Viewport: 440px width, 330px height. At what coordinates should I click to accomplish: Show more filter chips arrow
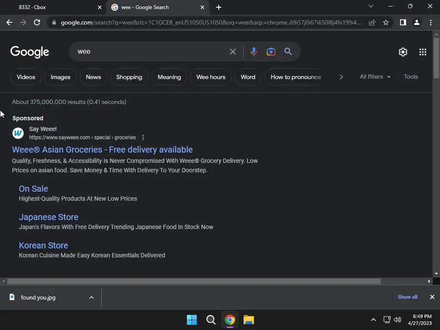point(341,77)
